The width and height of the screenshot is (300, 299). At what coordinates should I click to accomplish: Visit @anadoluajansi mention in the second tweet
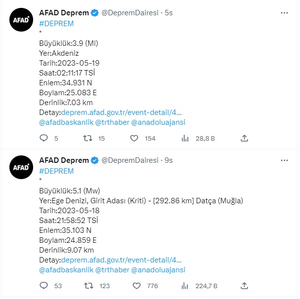click(158, 269)
